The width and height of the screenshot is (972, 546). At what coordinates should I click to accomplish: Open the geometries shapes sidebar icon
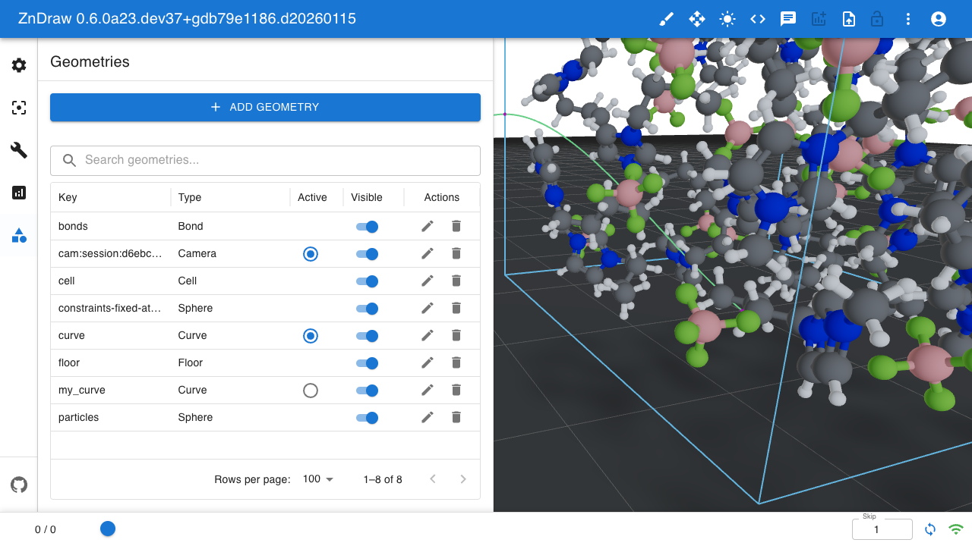pos(19,235)
